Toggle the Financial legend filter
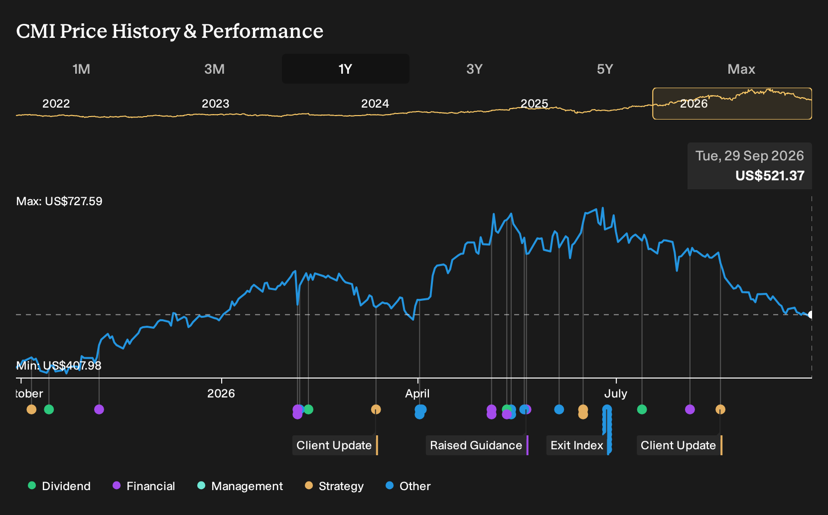The height and width of the screenshot is (515, 828). pyautogui.click(x=144, y=486)
